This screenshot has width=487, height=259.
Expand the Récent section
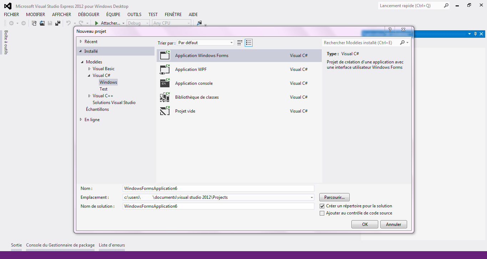coord(81,42)
